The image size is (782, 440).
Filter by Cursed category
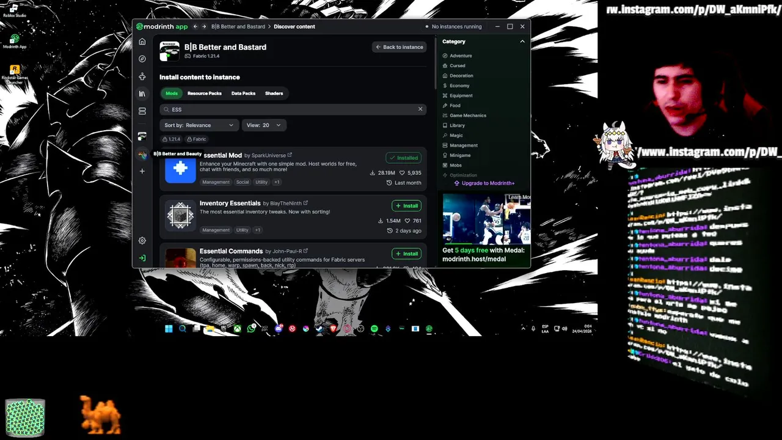coord(454,65)
